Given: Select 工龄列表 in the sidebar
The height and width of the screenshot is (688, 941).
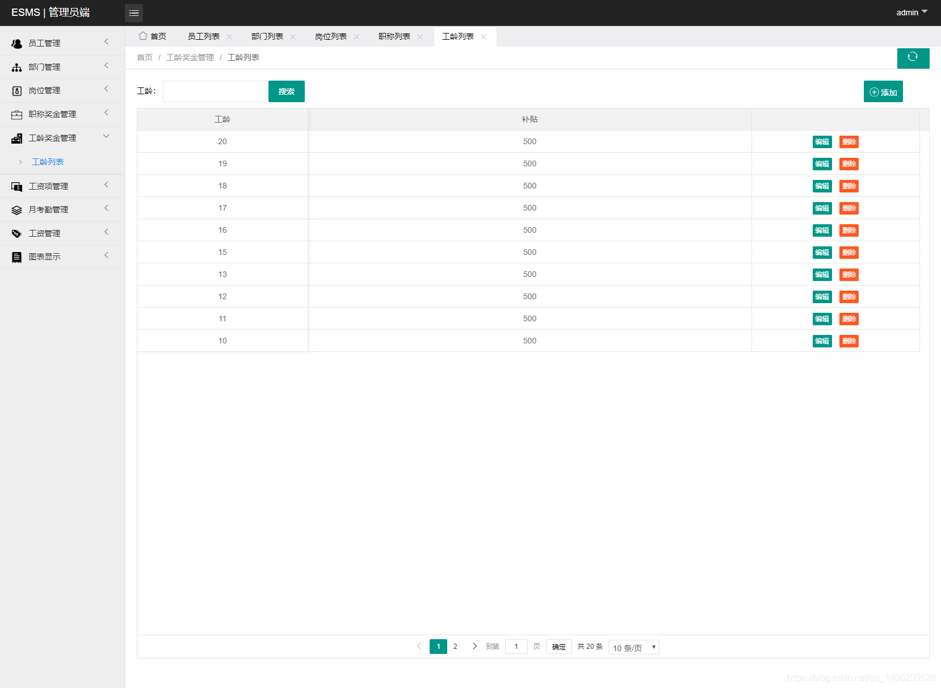Looking at the screenshot, I should coord(48,162).
